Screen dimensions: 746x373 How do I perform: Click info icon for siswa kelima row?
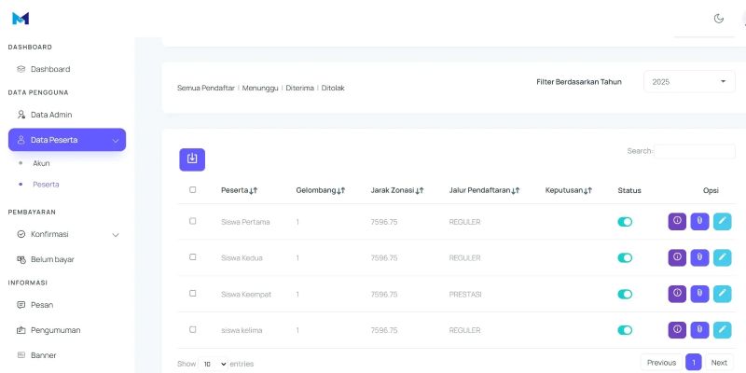pos(677,330)
